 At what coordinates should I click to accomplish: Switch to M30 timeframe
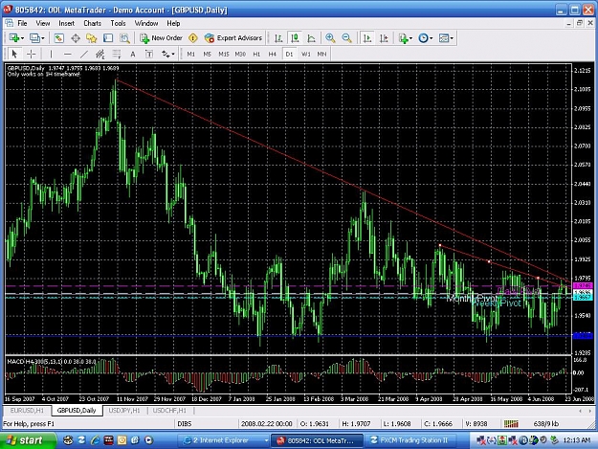pos(240,55)
